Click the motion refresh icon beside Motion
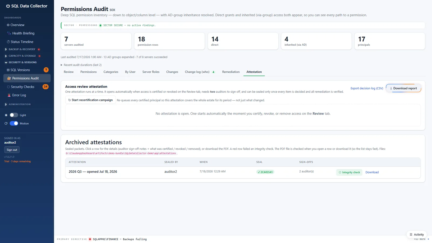Image resolution: width=432 pixels, height=243 pixels. coord(6,123)
